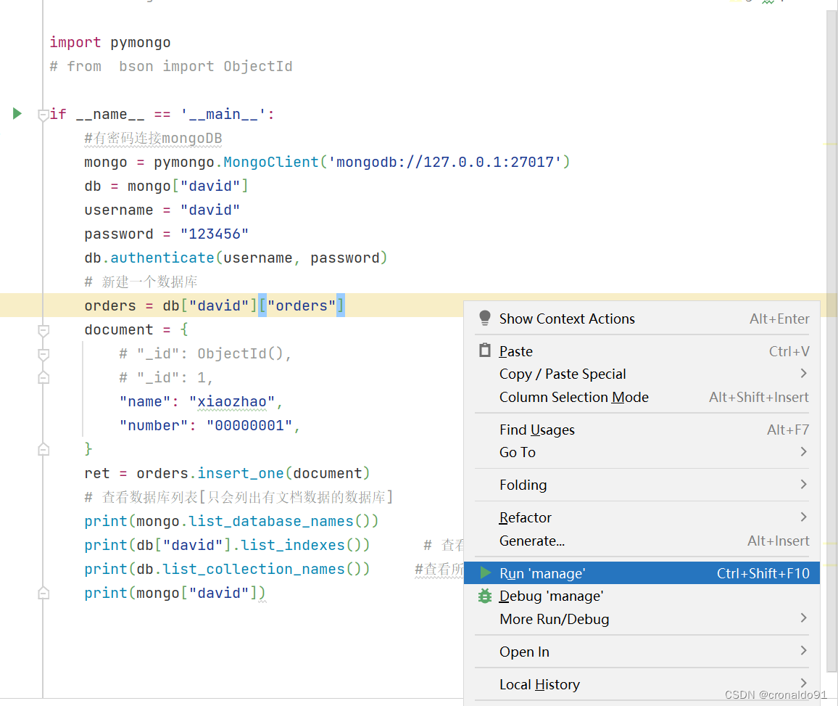Click list_collection_names in print statement

point(254,569)
